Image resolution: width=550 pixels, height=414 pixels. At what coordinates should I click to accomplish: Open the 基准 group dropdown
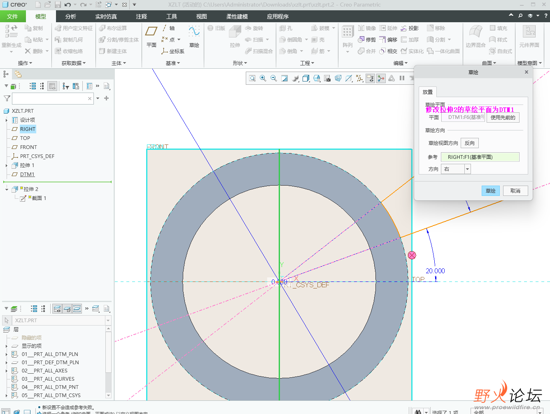173,63
